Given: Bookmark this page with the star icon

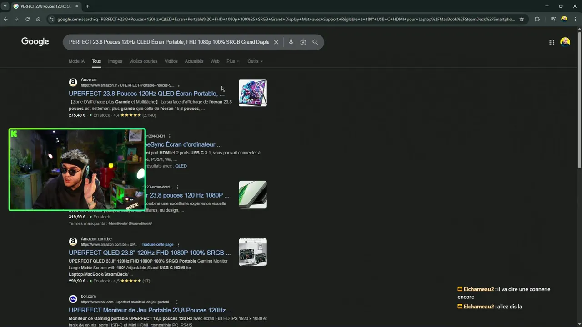Looking at the screenshot, I should point(522,19).
